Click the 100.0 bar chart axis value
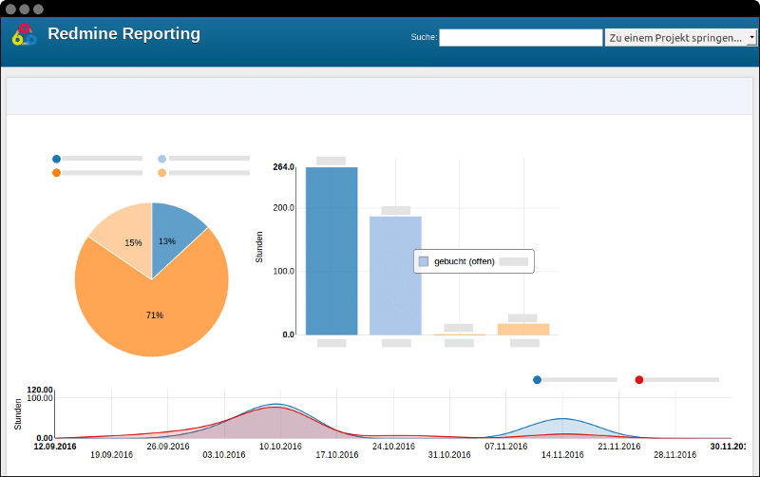The width and height of the screenshot is (760, 477). [283, 271]
